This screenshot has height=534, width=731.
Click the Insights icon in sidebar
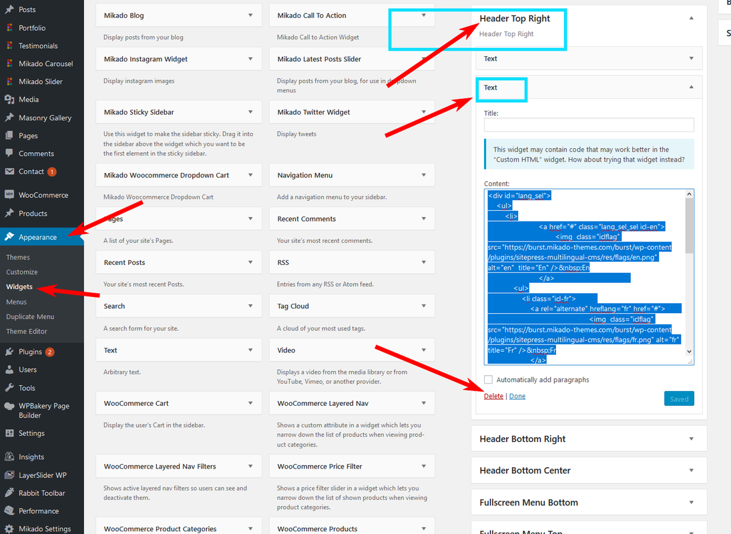(x=9, y=457)
